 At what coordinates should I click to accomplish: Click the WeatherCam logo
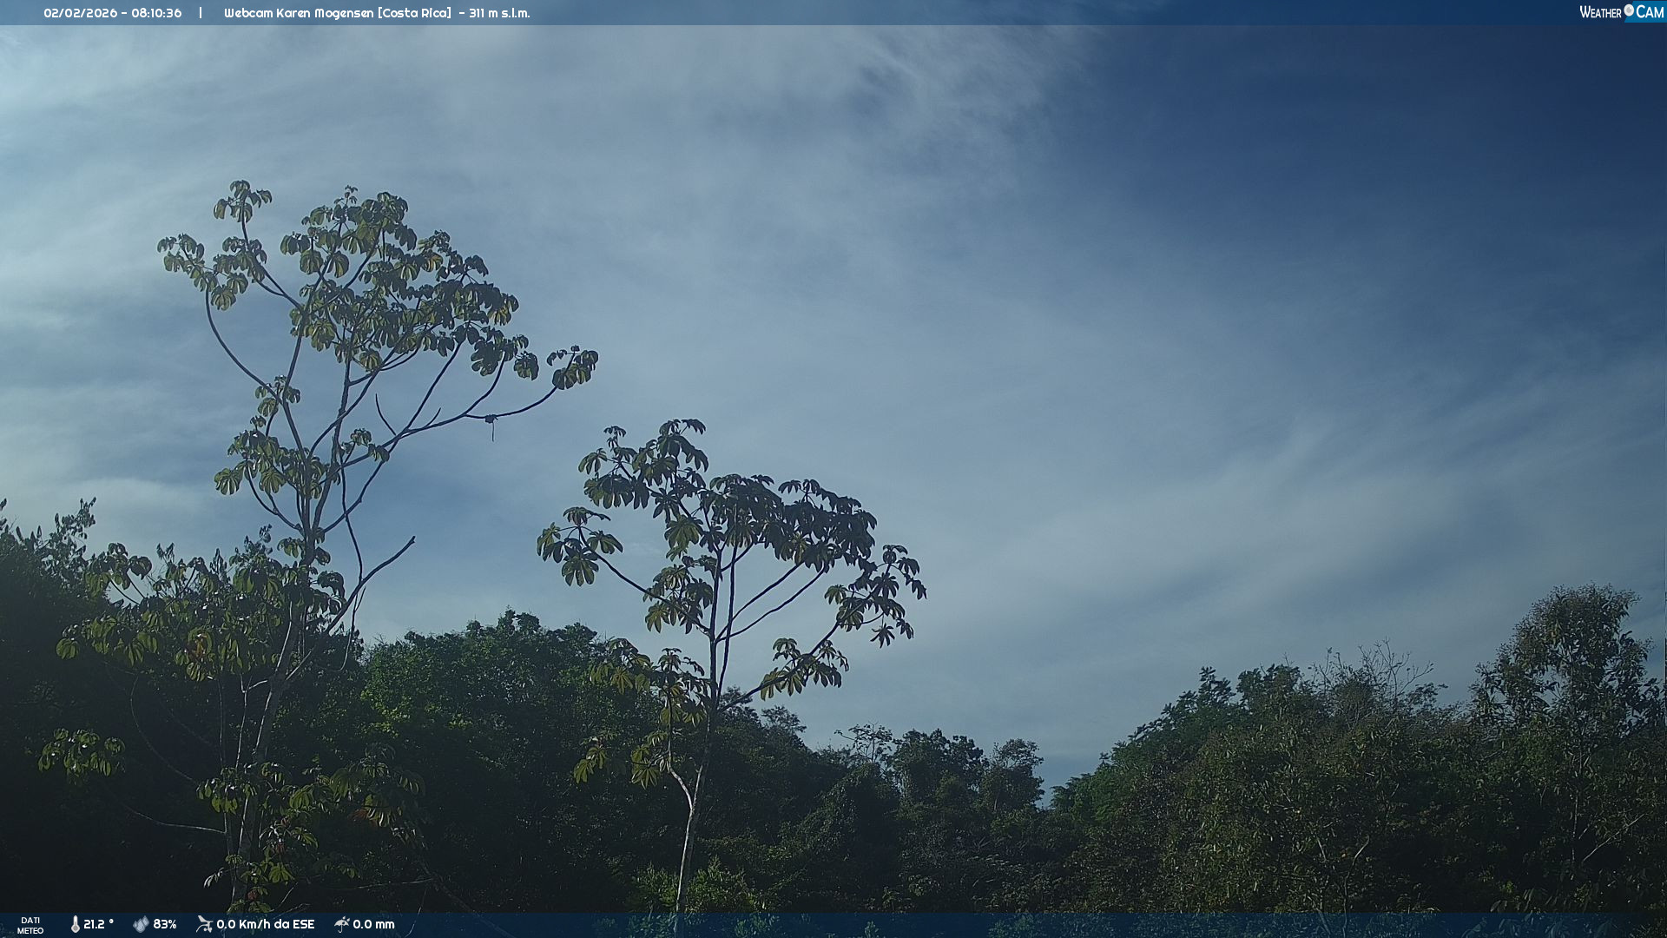point(1621,12)
